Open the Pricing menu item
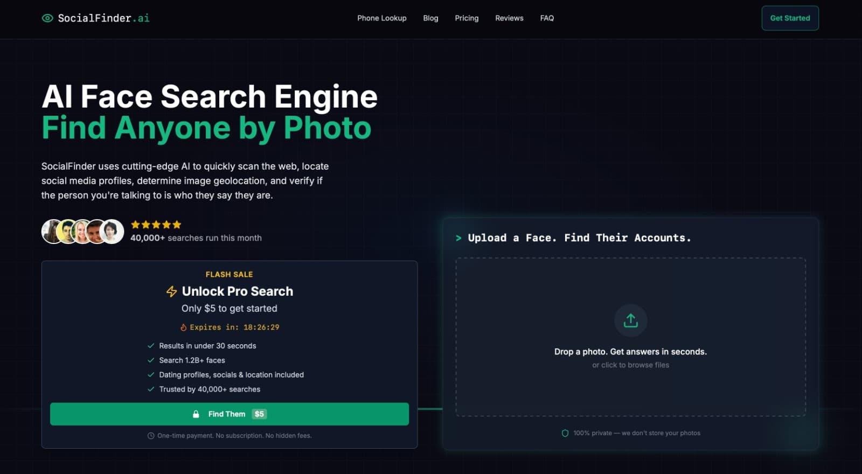The height and width of the screenshot is (474, 862). pyautogui.click(x=466, y=18)
